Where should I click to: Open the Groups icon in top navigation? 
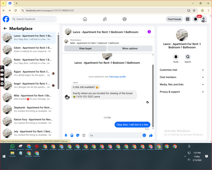(125, 19)
